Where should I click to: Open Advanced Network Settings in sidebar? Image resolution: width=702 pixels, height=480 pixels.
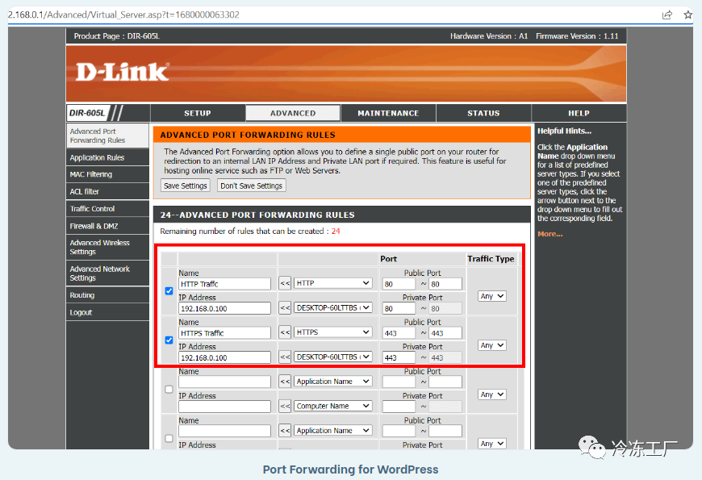(107, 273)
